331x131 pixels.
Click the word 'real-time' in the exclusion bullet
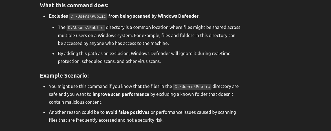pos(221,53)
